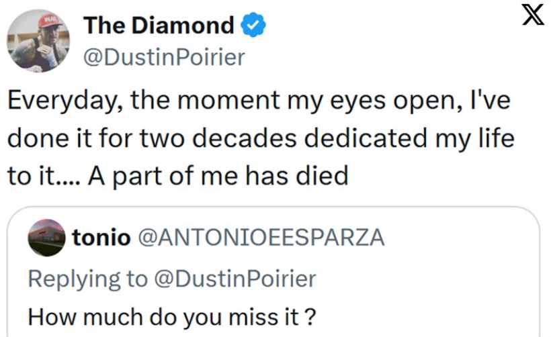This screenshot has width=551, height=337.
Task: Open the @ANTONIOEESPARZA handle
Action: (x=261, y=238)
